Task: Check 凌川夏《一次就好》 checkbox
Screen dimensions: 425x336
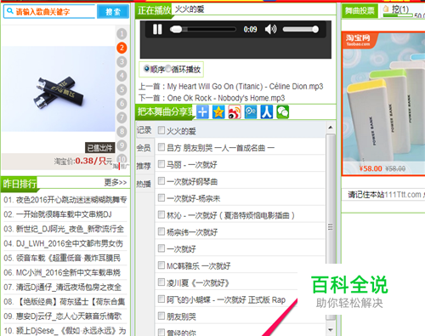Action: point(161,282)
